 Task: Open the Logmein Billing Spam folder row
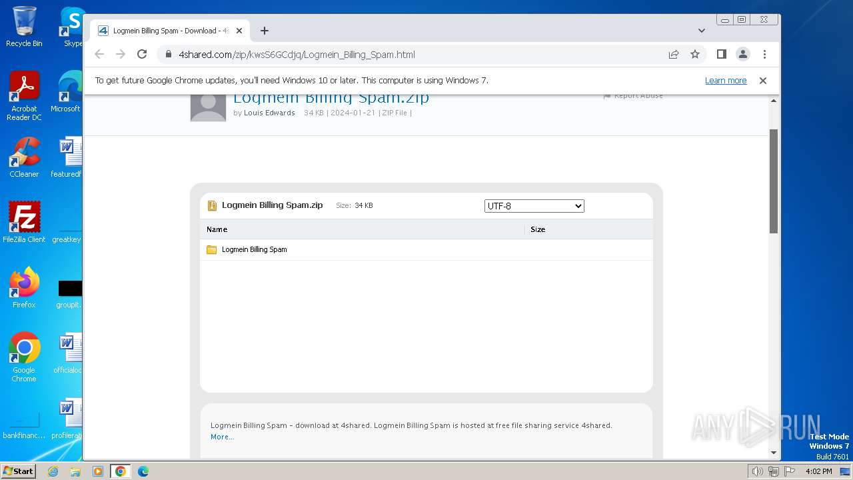(426, 249)
